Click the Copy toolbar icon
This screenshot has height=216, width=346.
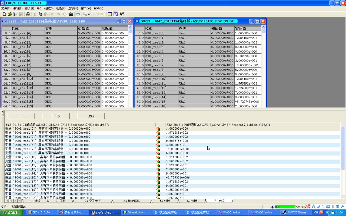pyautogui.click(x=40, y=14)
